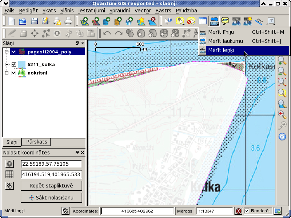Select Mērīt leņķi menu entry
291x218 pixels.
pos(244,50)
